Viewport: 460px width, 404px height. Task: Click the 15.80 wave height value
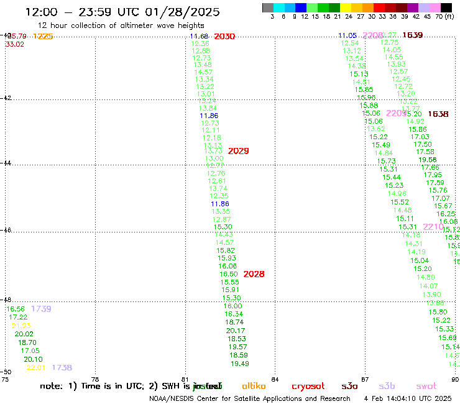(x=438, y=312)
